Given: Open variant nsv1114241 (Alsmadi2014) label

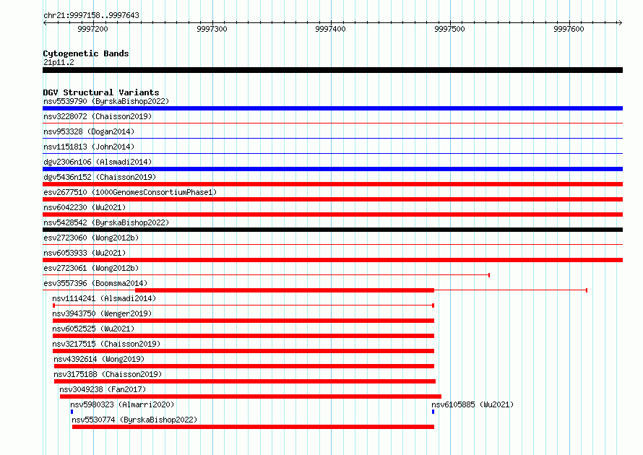Looking at the screenshot, I should pyautogui.click(x=104, y=298).
